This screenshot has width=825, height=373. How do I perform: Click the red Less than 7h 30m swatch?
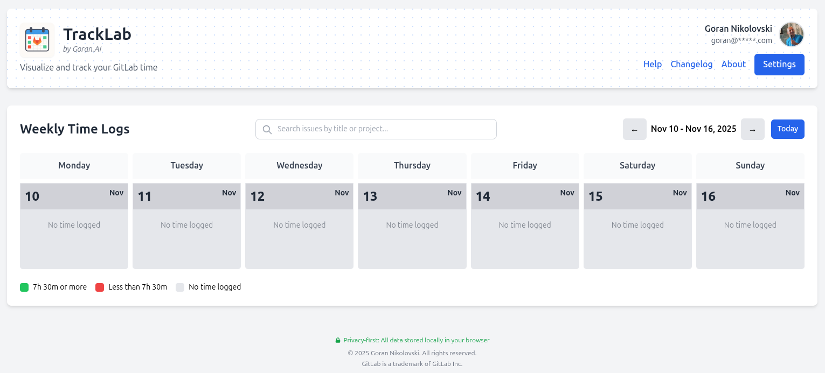coord(100,287)
